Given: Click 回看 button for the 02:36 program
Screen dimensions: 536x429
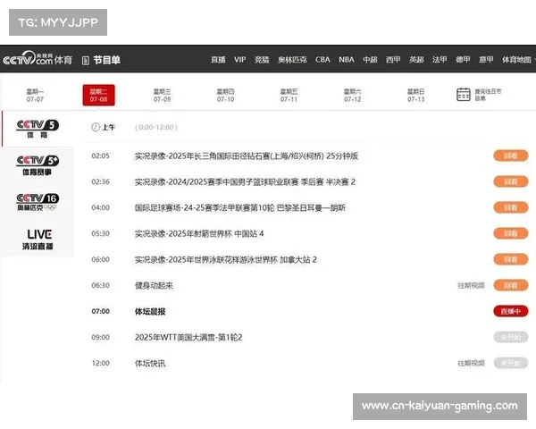Looking at the screenshot, I should [511, 181].
